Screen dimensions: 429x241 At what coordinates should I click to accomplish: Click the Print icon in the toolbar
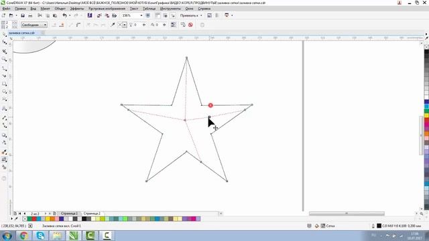(x=30, y=15)
